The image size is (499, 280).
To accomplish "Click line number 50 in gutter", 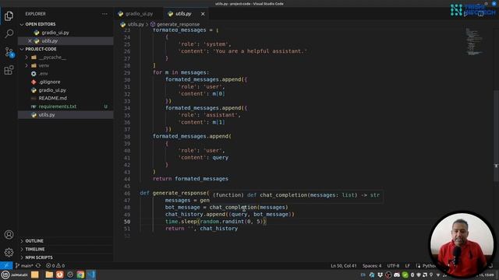I will 127,222.
